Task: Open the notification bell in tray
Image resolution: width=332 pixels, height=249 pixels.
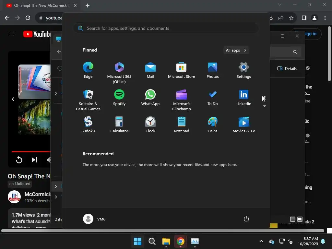Action: point(323,241)
